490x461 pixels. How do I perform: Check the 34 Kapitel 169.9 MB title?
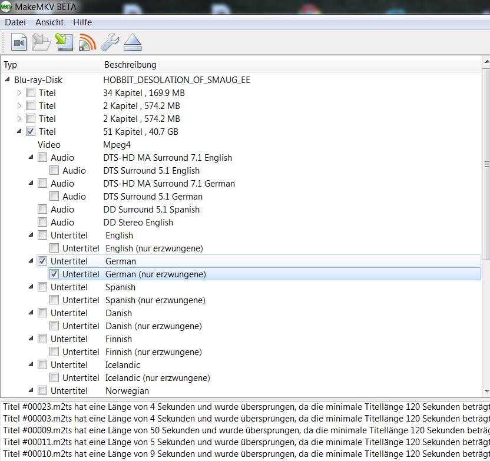click(x=31, y=92)
